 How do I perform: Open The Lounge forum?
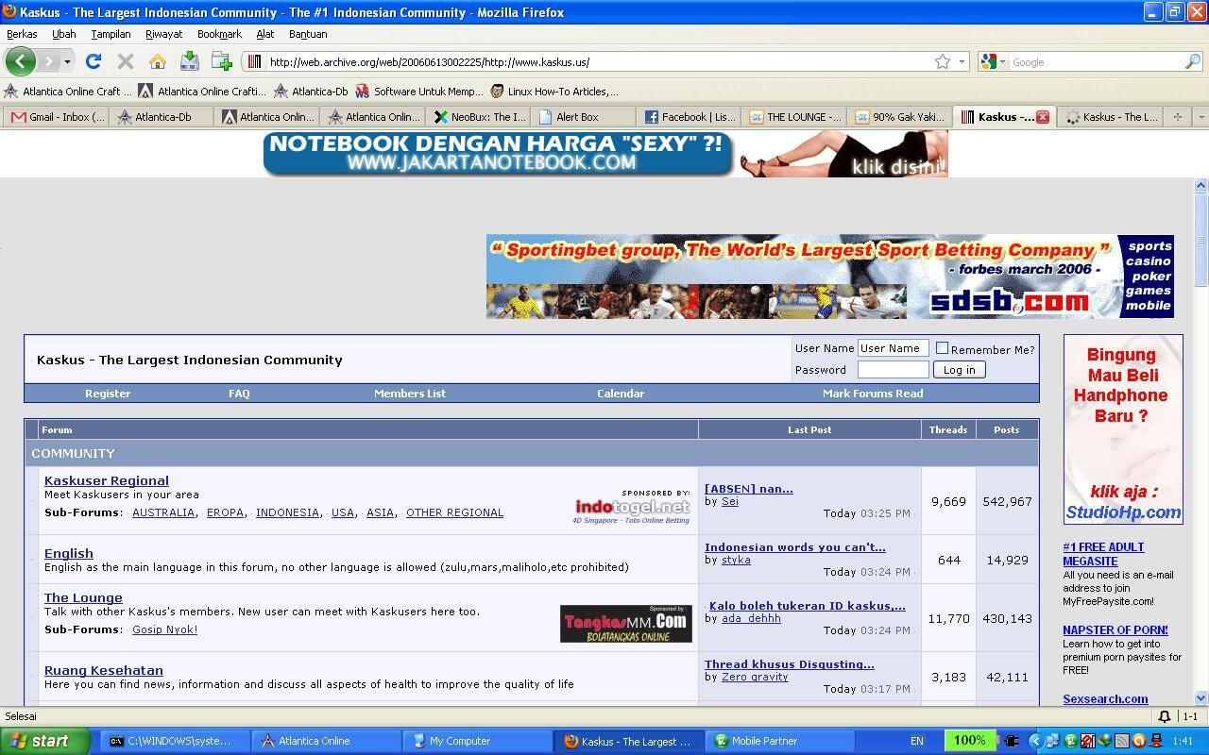coord(83,597)
